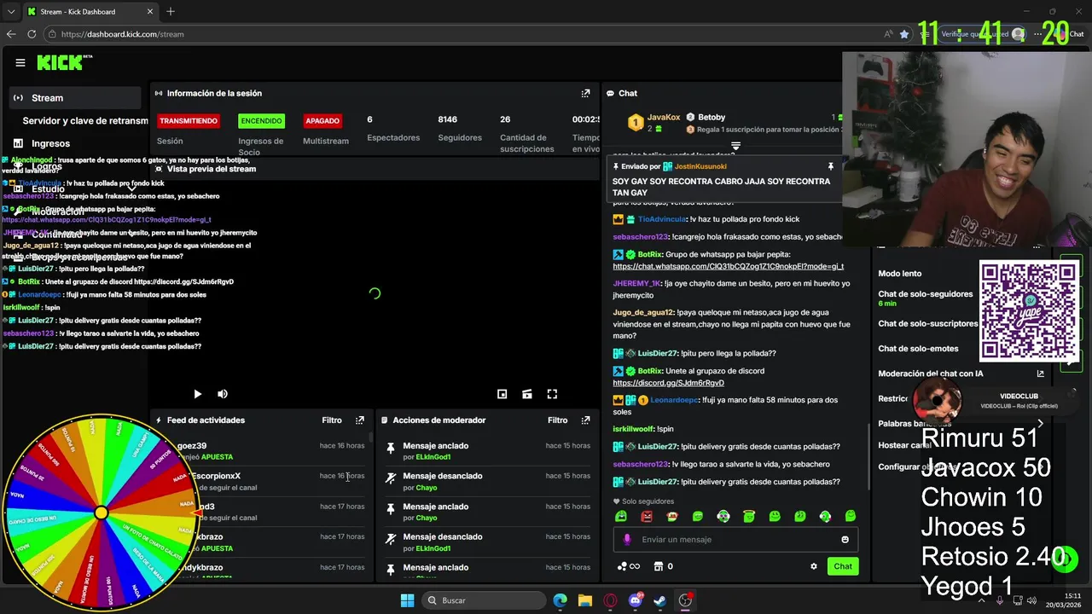
Task: Unpin the pinned message from JostinKusunoki
Action: [830, 166]
